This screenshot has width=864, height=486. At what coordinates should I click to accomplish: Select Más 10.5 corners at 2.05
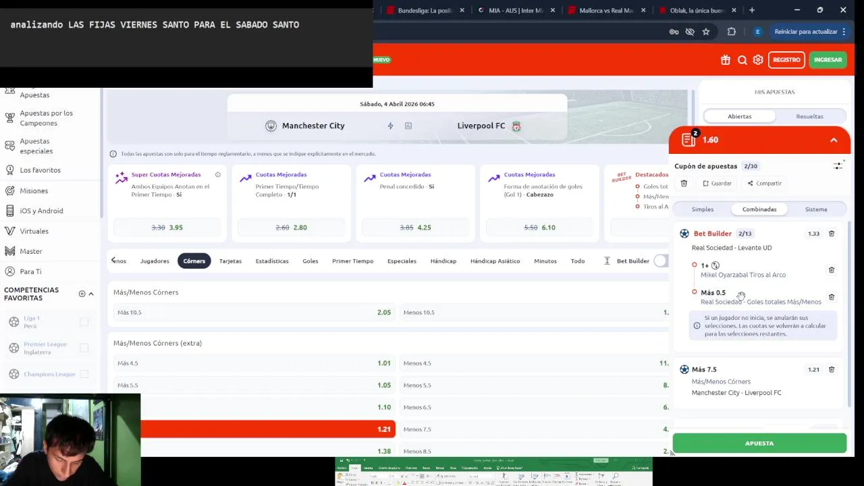coord(254,313)
